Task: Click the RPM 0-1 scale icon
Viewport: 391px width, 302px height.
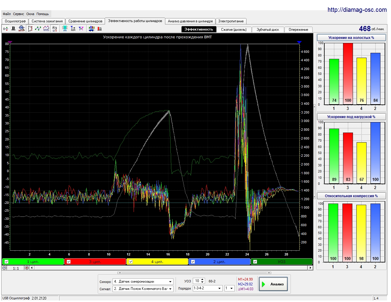Action: click(30, 29)
